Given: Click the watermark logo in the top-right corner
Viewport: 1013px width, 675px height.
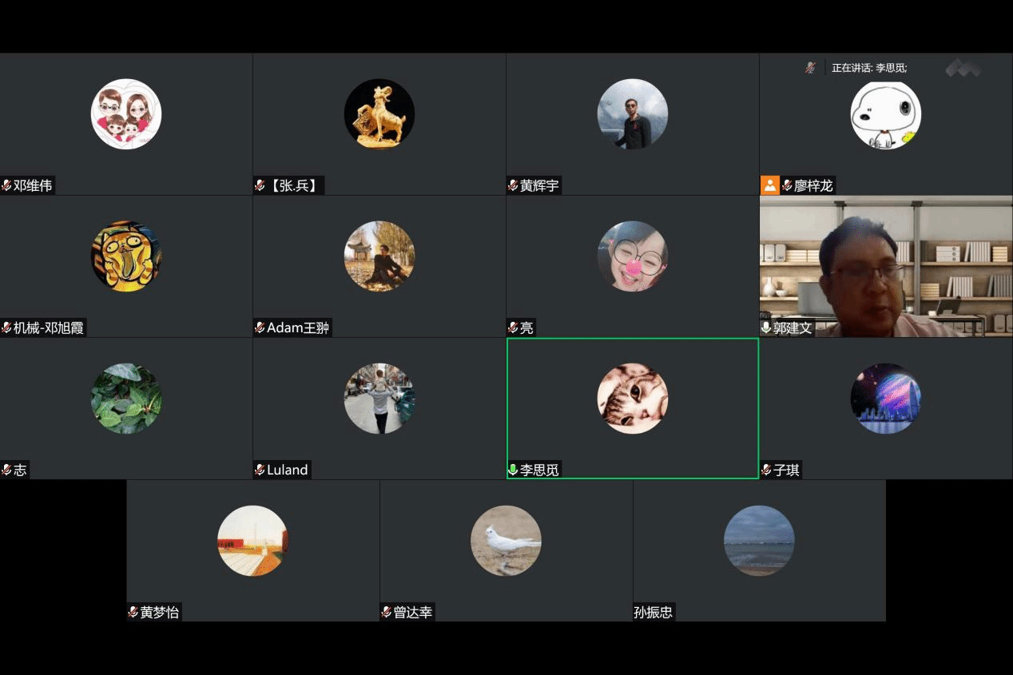Looking at the screenshot, I should (963, 69).
